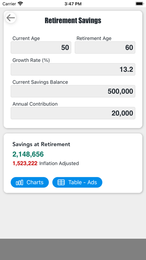Viewport: 146px width, 260px height.
Task: Tap the Retirement Savings title
Action: point(73,21)
